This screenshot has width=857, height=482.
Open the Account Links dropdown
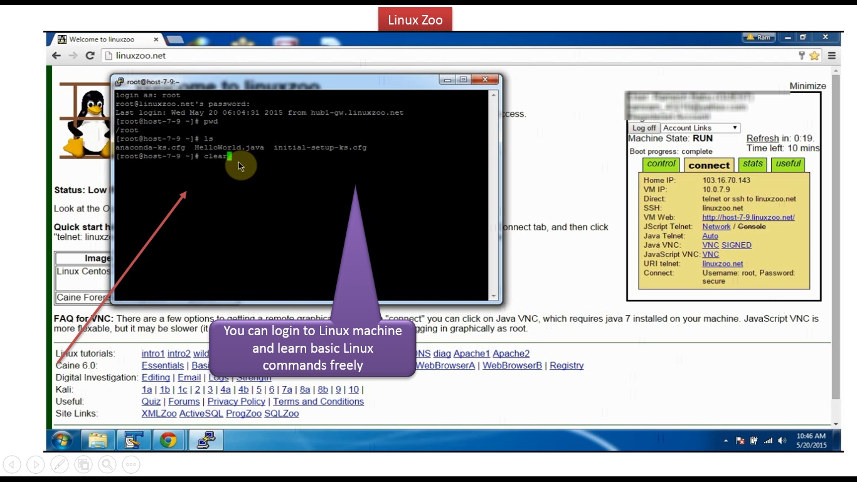tap(700, 127)
